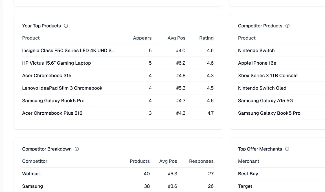Open the Your Top Products info tooltip
The height and width of the screenshot is (192, 325).
(x=66, y=26)
